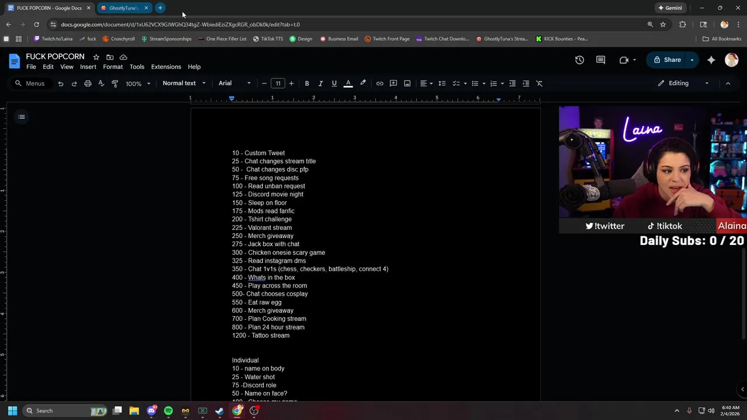Viewport: 747px width, 420px height.
Task: Go to the Google Docs home icon
Action: [x=15, y=61]
